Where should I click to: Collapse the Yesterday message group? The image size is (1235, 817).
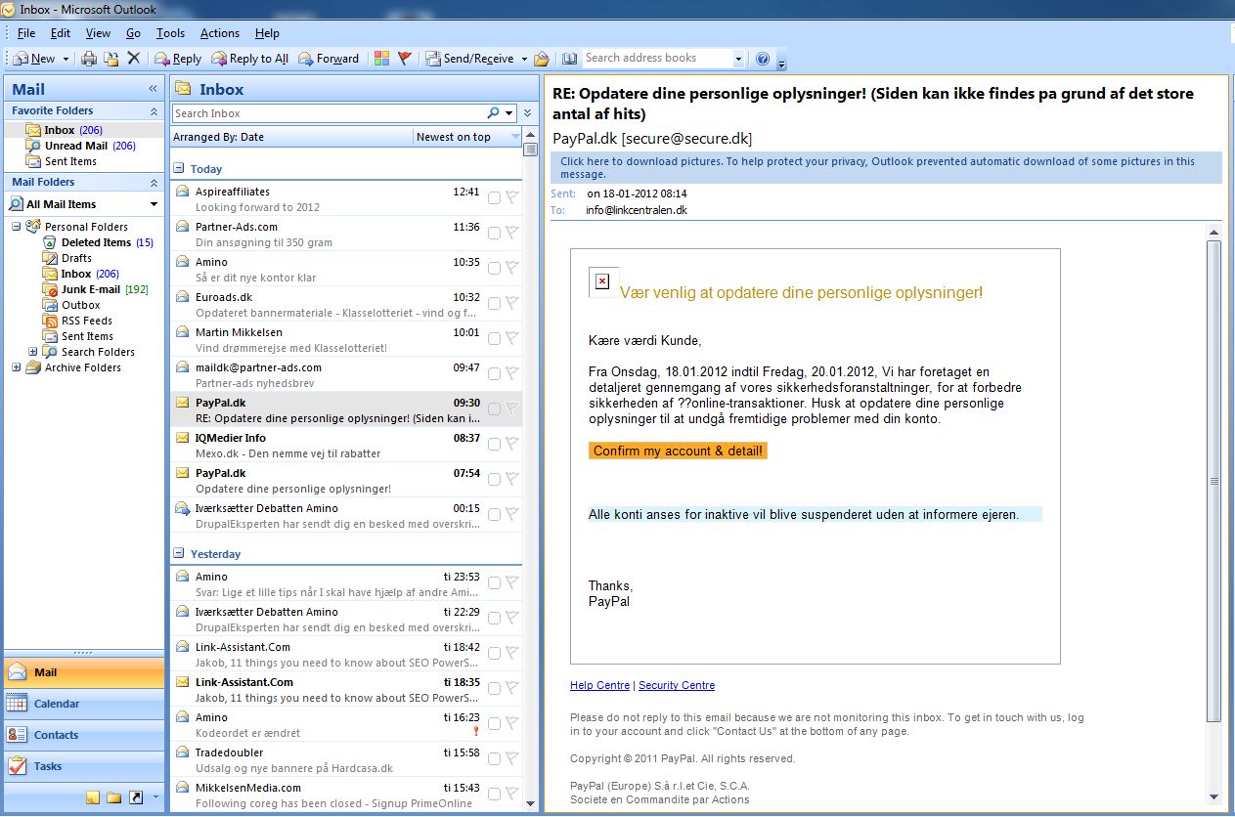tap(179, 554)
